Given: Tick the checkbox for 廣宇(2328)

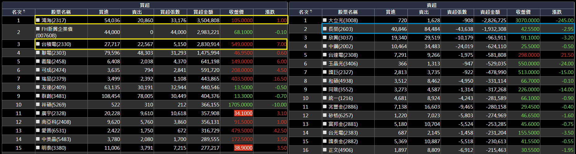Looking at the screenshot, I should coord(38,113).
